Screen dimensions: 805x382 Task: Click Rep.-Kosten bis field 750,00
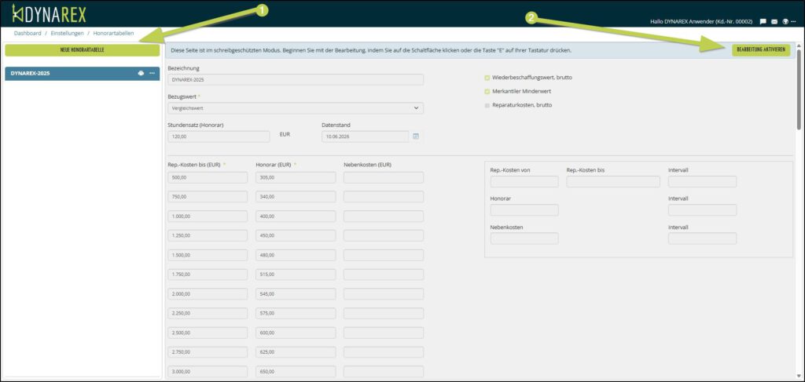208,197
